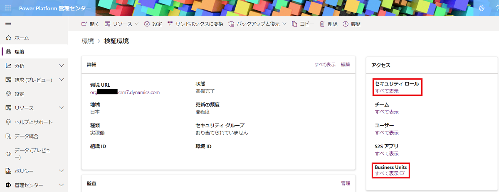The image size is (499, 192).
Task: Expand the 分析 sidebar chevron
Action: point(62,66)
